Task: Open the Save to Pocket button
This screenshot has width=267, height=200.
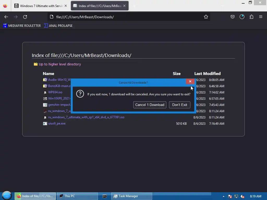Action: [232, 17]
